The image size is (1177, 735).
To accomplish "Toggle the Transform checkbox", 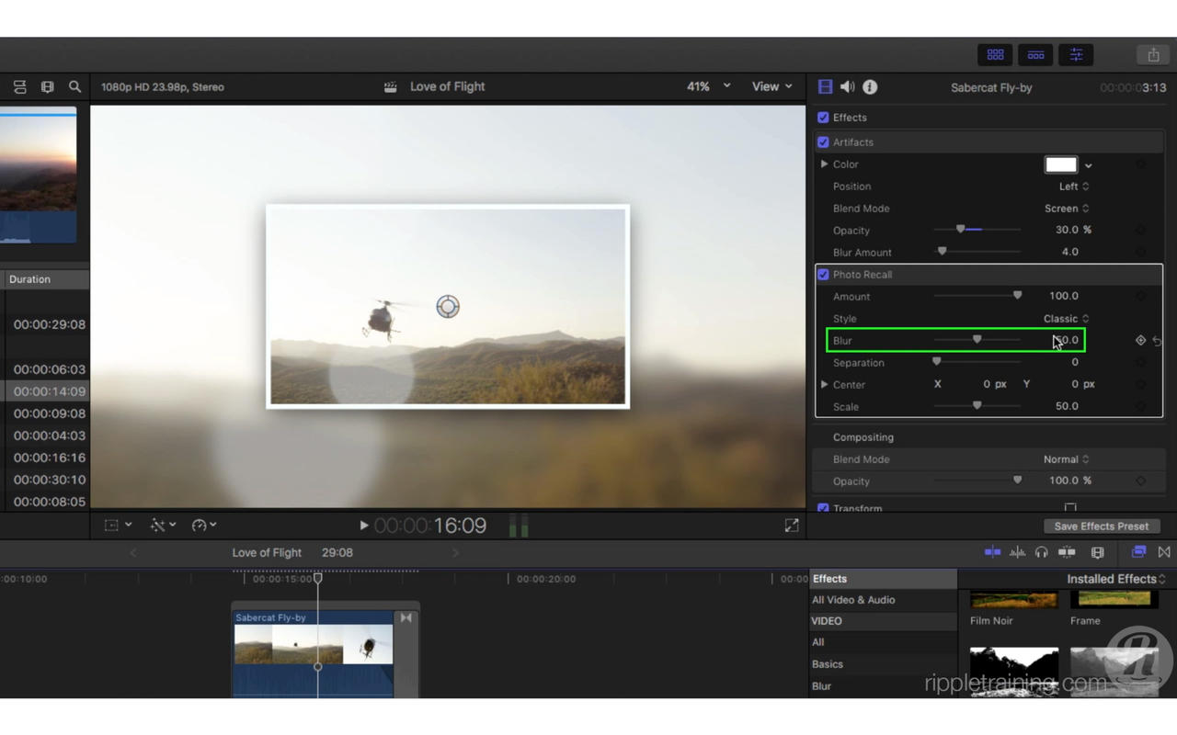I will [x=823, y=508].
